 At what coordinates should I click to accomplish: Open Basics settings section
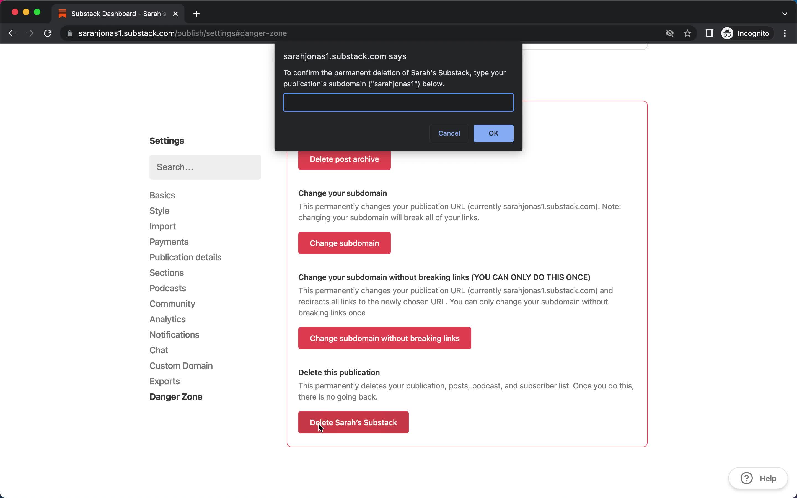[162, 195]
